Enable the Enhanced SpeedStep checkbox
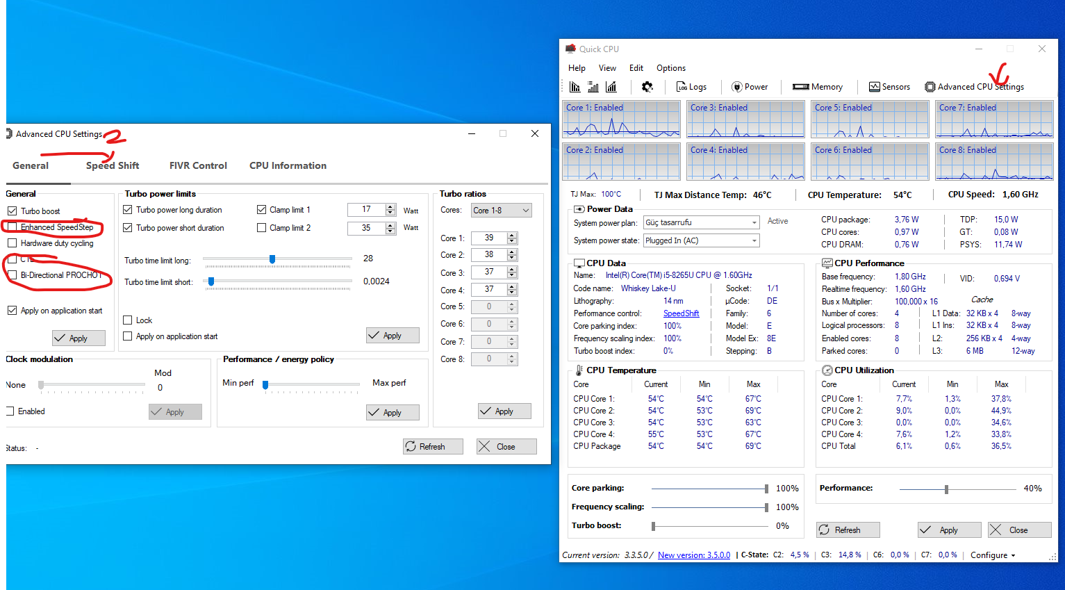 pyautogui.click(x=13, y=227)
